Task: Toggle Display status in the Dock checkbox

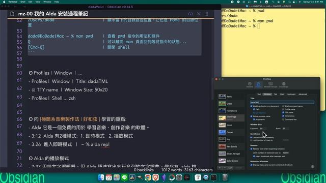Action: tap(251, 165)
